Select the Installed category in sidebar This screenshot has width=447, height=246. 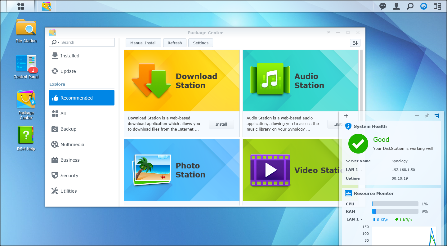click(x=70, y=56)
